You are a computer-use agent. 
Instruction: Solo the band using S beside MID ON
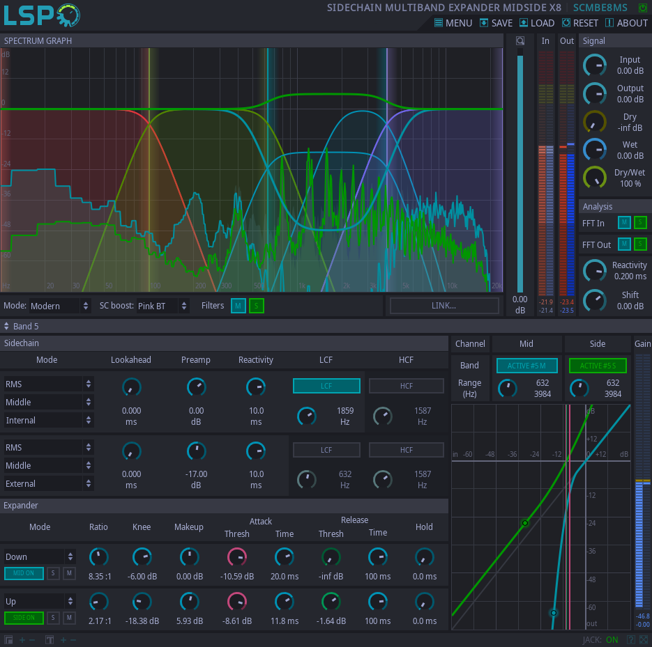coord(53,573)
